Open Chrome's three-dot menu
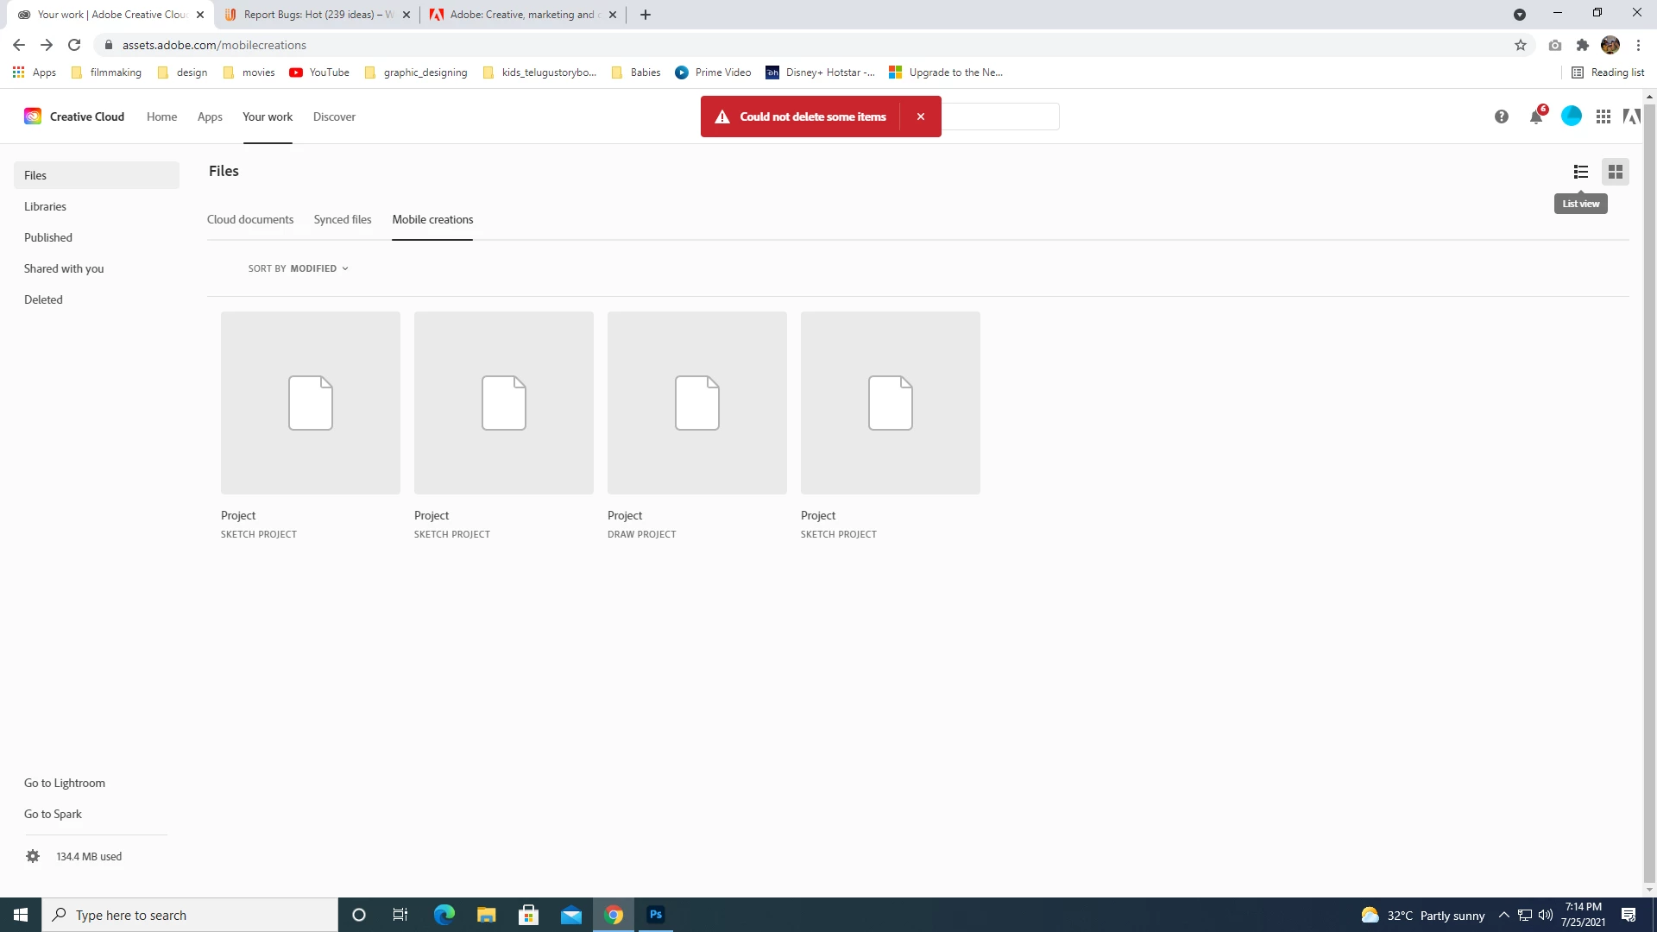 [1638, 45]
